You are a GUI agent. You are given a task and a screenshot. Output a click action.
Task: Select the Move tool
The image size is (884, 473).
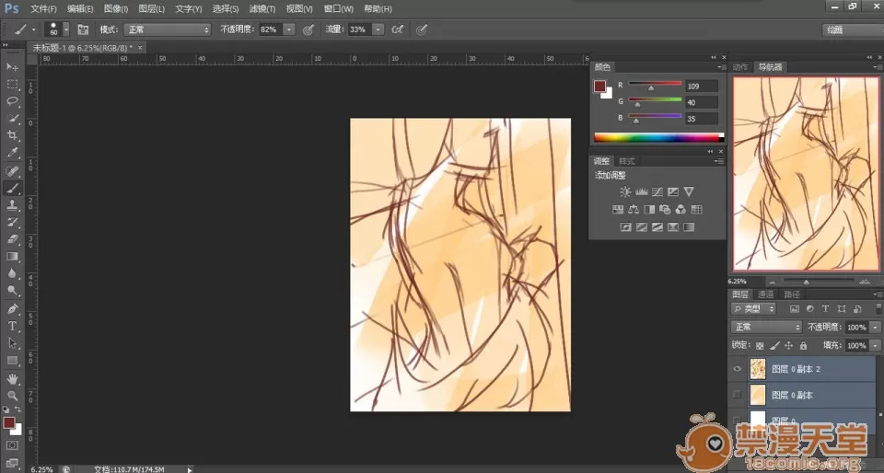(x=13, y=67)
